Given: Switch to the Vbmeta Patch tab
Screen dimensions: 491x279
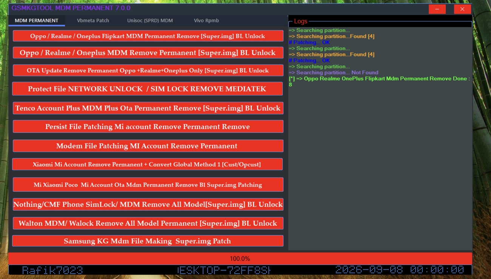Looking at the screenshot, I should pos(93,21).
